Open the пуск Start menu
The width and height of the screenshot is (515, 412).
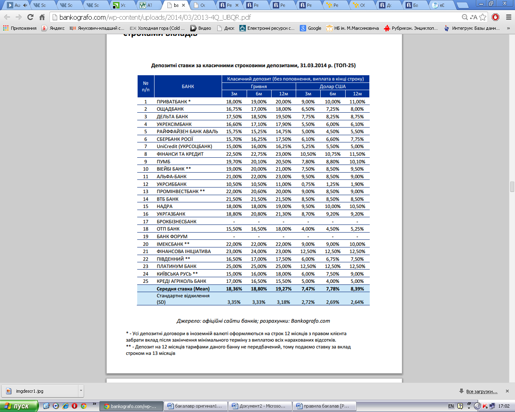(19, 406)
